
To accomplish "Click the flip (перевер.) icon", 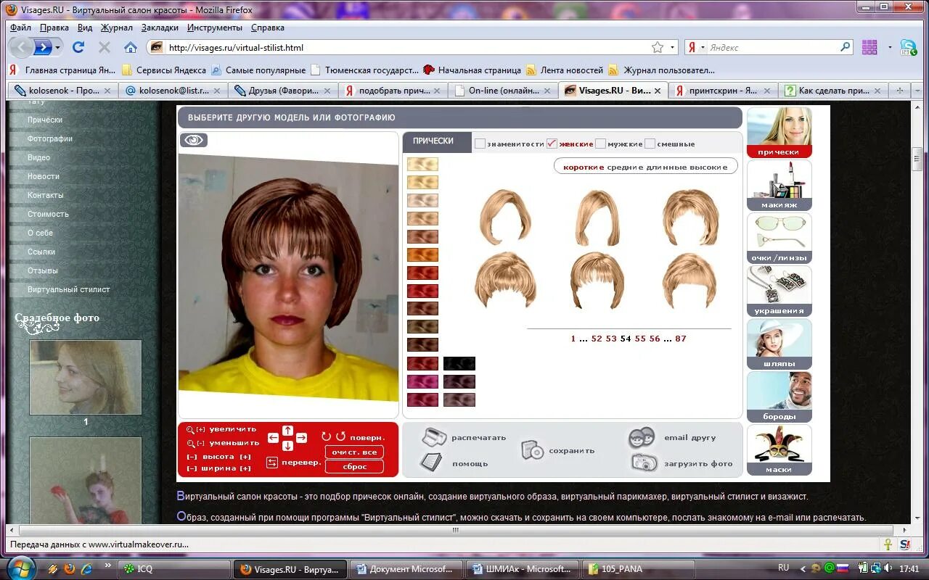I will (x=273, y=463).
